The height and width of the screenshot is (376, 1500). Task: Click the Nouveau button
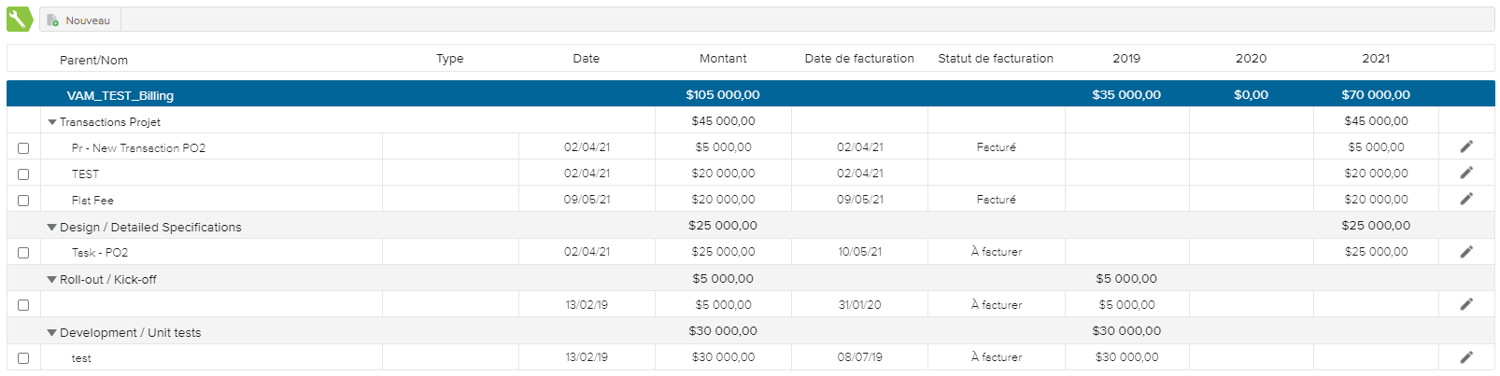[x=79, y=21]
